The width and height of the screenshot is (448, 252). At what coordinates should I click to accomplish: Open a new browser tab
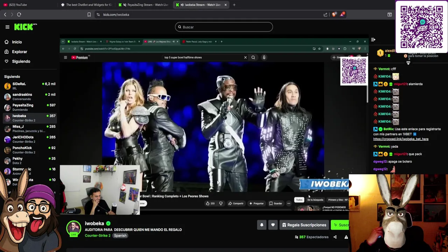click(x=234, y=5)
